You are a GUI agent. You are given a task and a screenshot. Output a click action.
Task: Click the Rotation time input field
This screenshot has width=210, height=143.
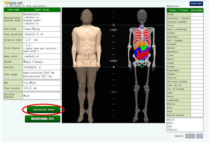coord(28,40)
